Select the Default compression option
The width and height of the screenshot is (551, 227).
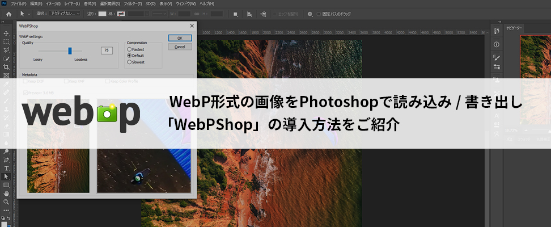pyautogui.click(x=135, y=56)
